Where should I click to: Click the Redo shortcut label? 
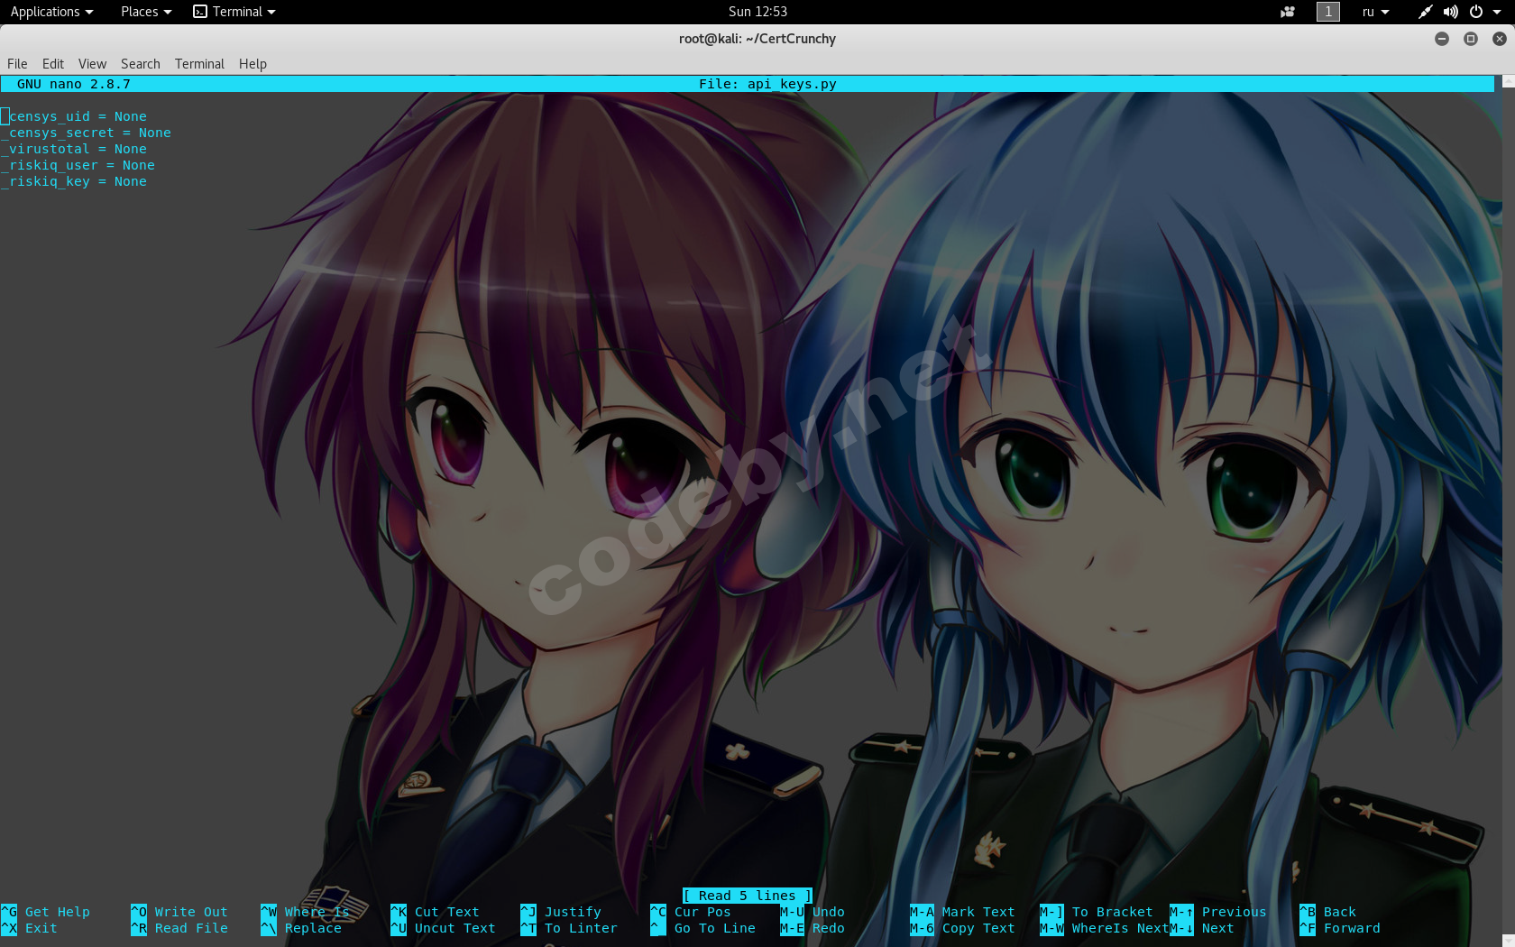coord(829,928)
